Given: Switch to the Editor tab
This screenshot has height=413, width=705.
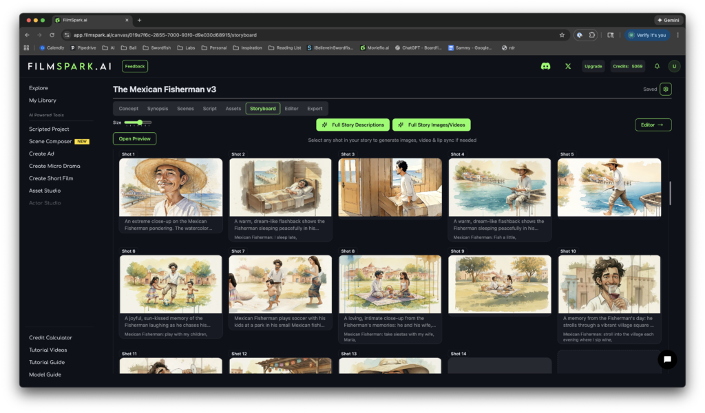Looking at the screenshot, I should coord(291,108).
